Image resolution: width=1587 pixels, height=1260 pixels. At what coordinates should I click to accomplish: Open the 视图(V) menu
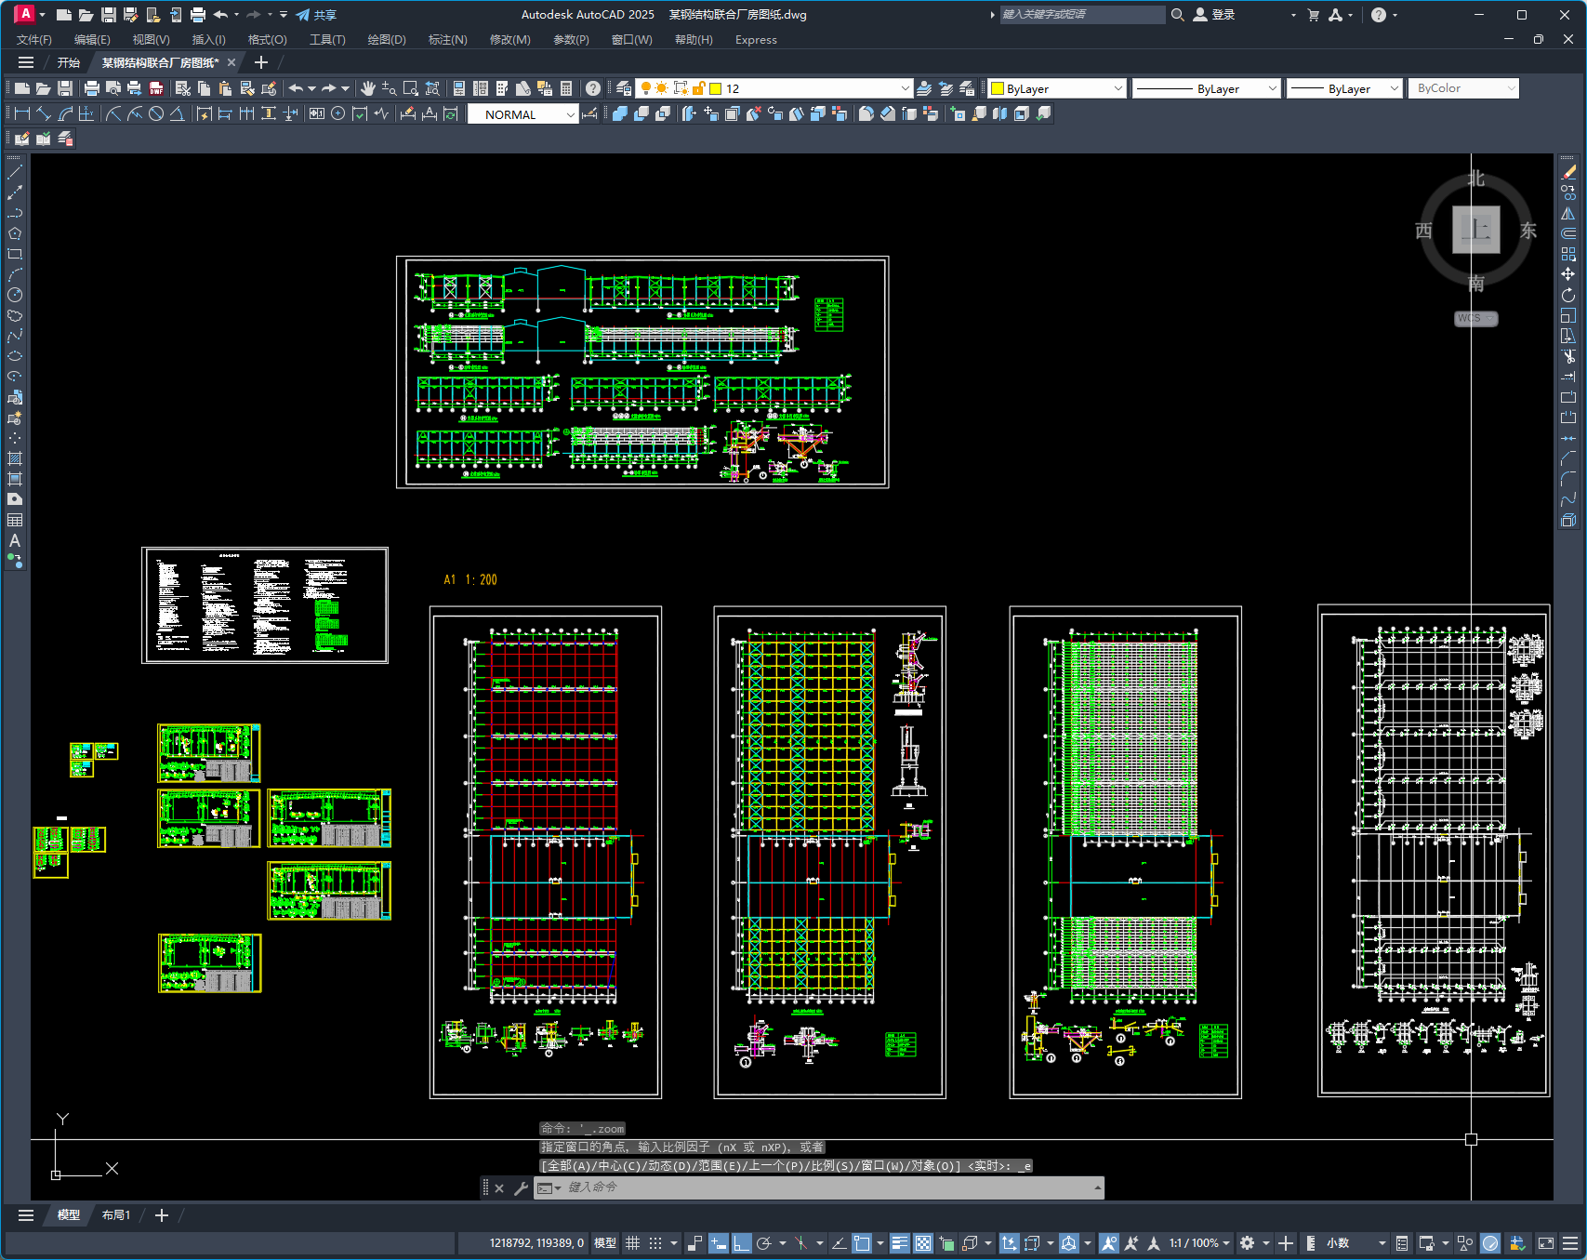[151, 40]
